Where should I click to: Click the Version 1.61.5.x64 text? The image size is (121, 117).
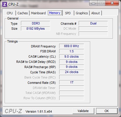pyautogui.click(x=39, y=111)
